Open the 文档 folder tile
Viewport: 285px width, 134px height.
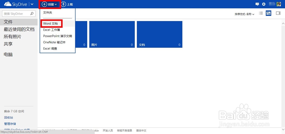(x=160, y=34)
